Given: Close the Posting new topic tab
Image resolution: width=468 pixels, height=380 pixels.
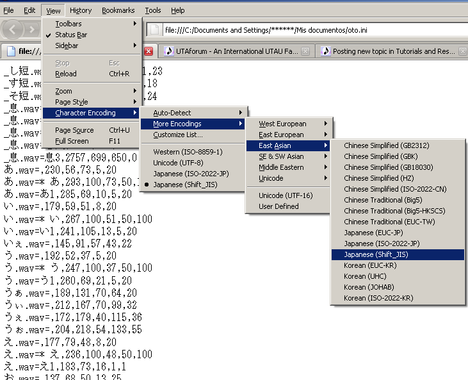Looking at the screenshot, I should click(461, 51).
